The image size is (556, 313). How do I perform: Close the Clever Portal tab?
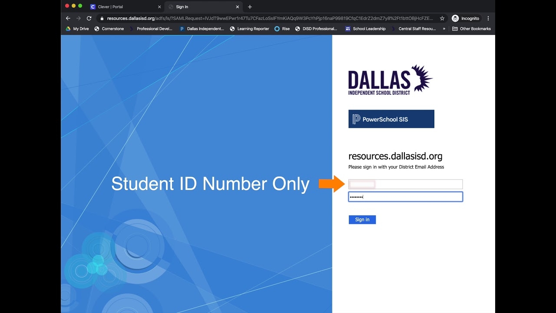159,7
